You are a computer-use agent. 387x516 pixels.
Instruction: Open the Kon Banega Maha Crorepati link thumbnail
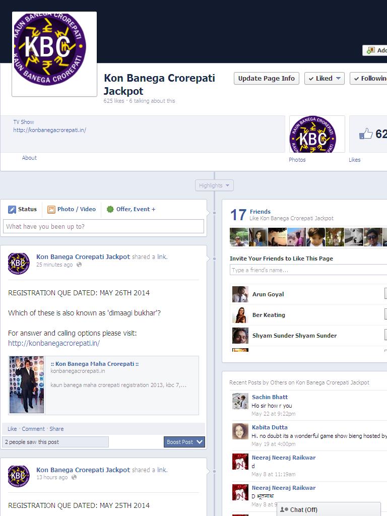pos(27,385)
